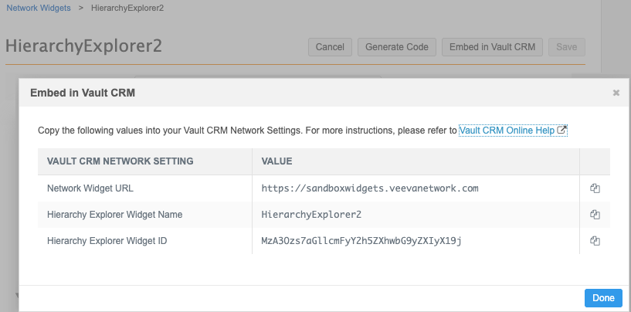Go to Network Widgets breadcrumb link
Image resolution: width=631 pixels, height=312 pixels.
pyautogui.click(x=39, y=8)
